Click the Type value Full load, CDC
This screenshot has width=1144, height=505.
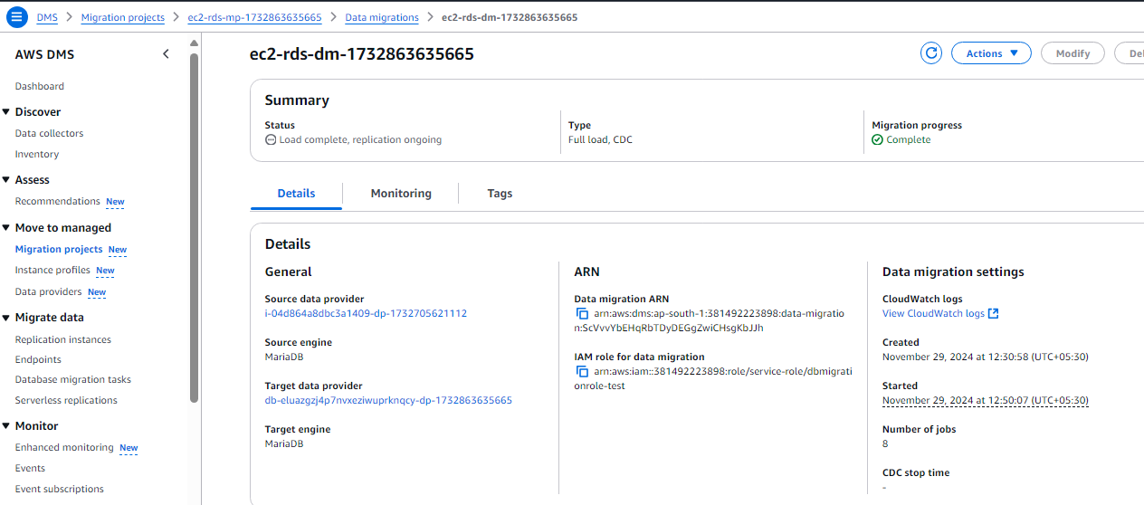point(598,139)
